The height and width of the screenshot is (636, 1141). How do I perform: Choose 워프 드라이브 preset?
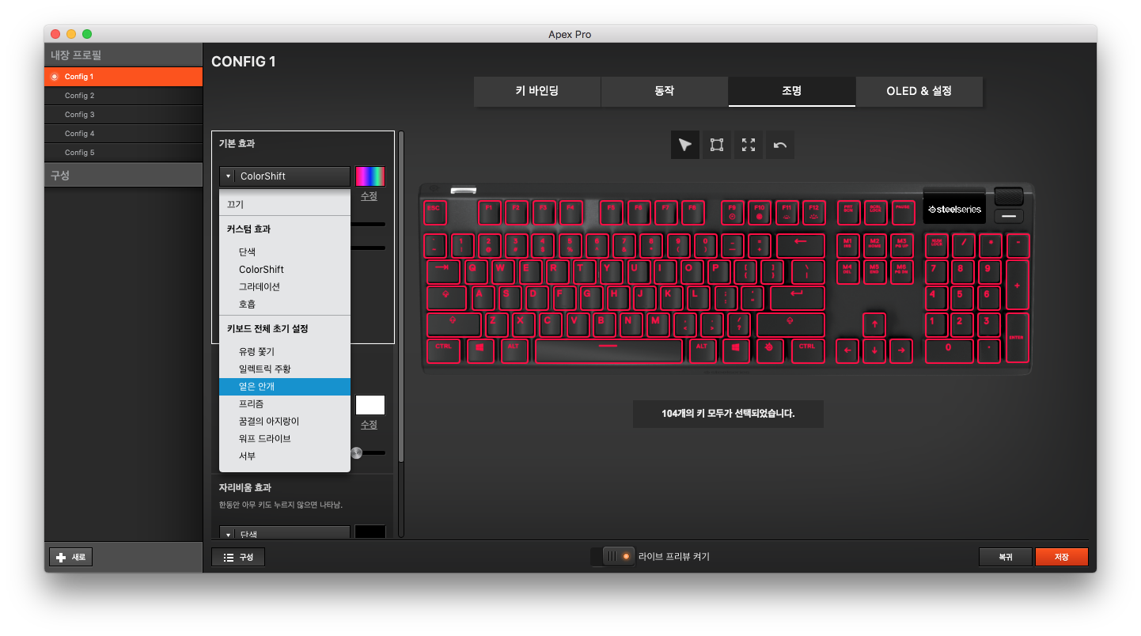coord(285,439)
